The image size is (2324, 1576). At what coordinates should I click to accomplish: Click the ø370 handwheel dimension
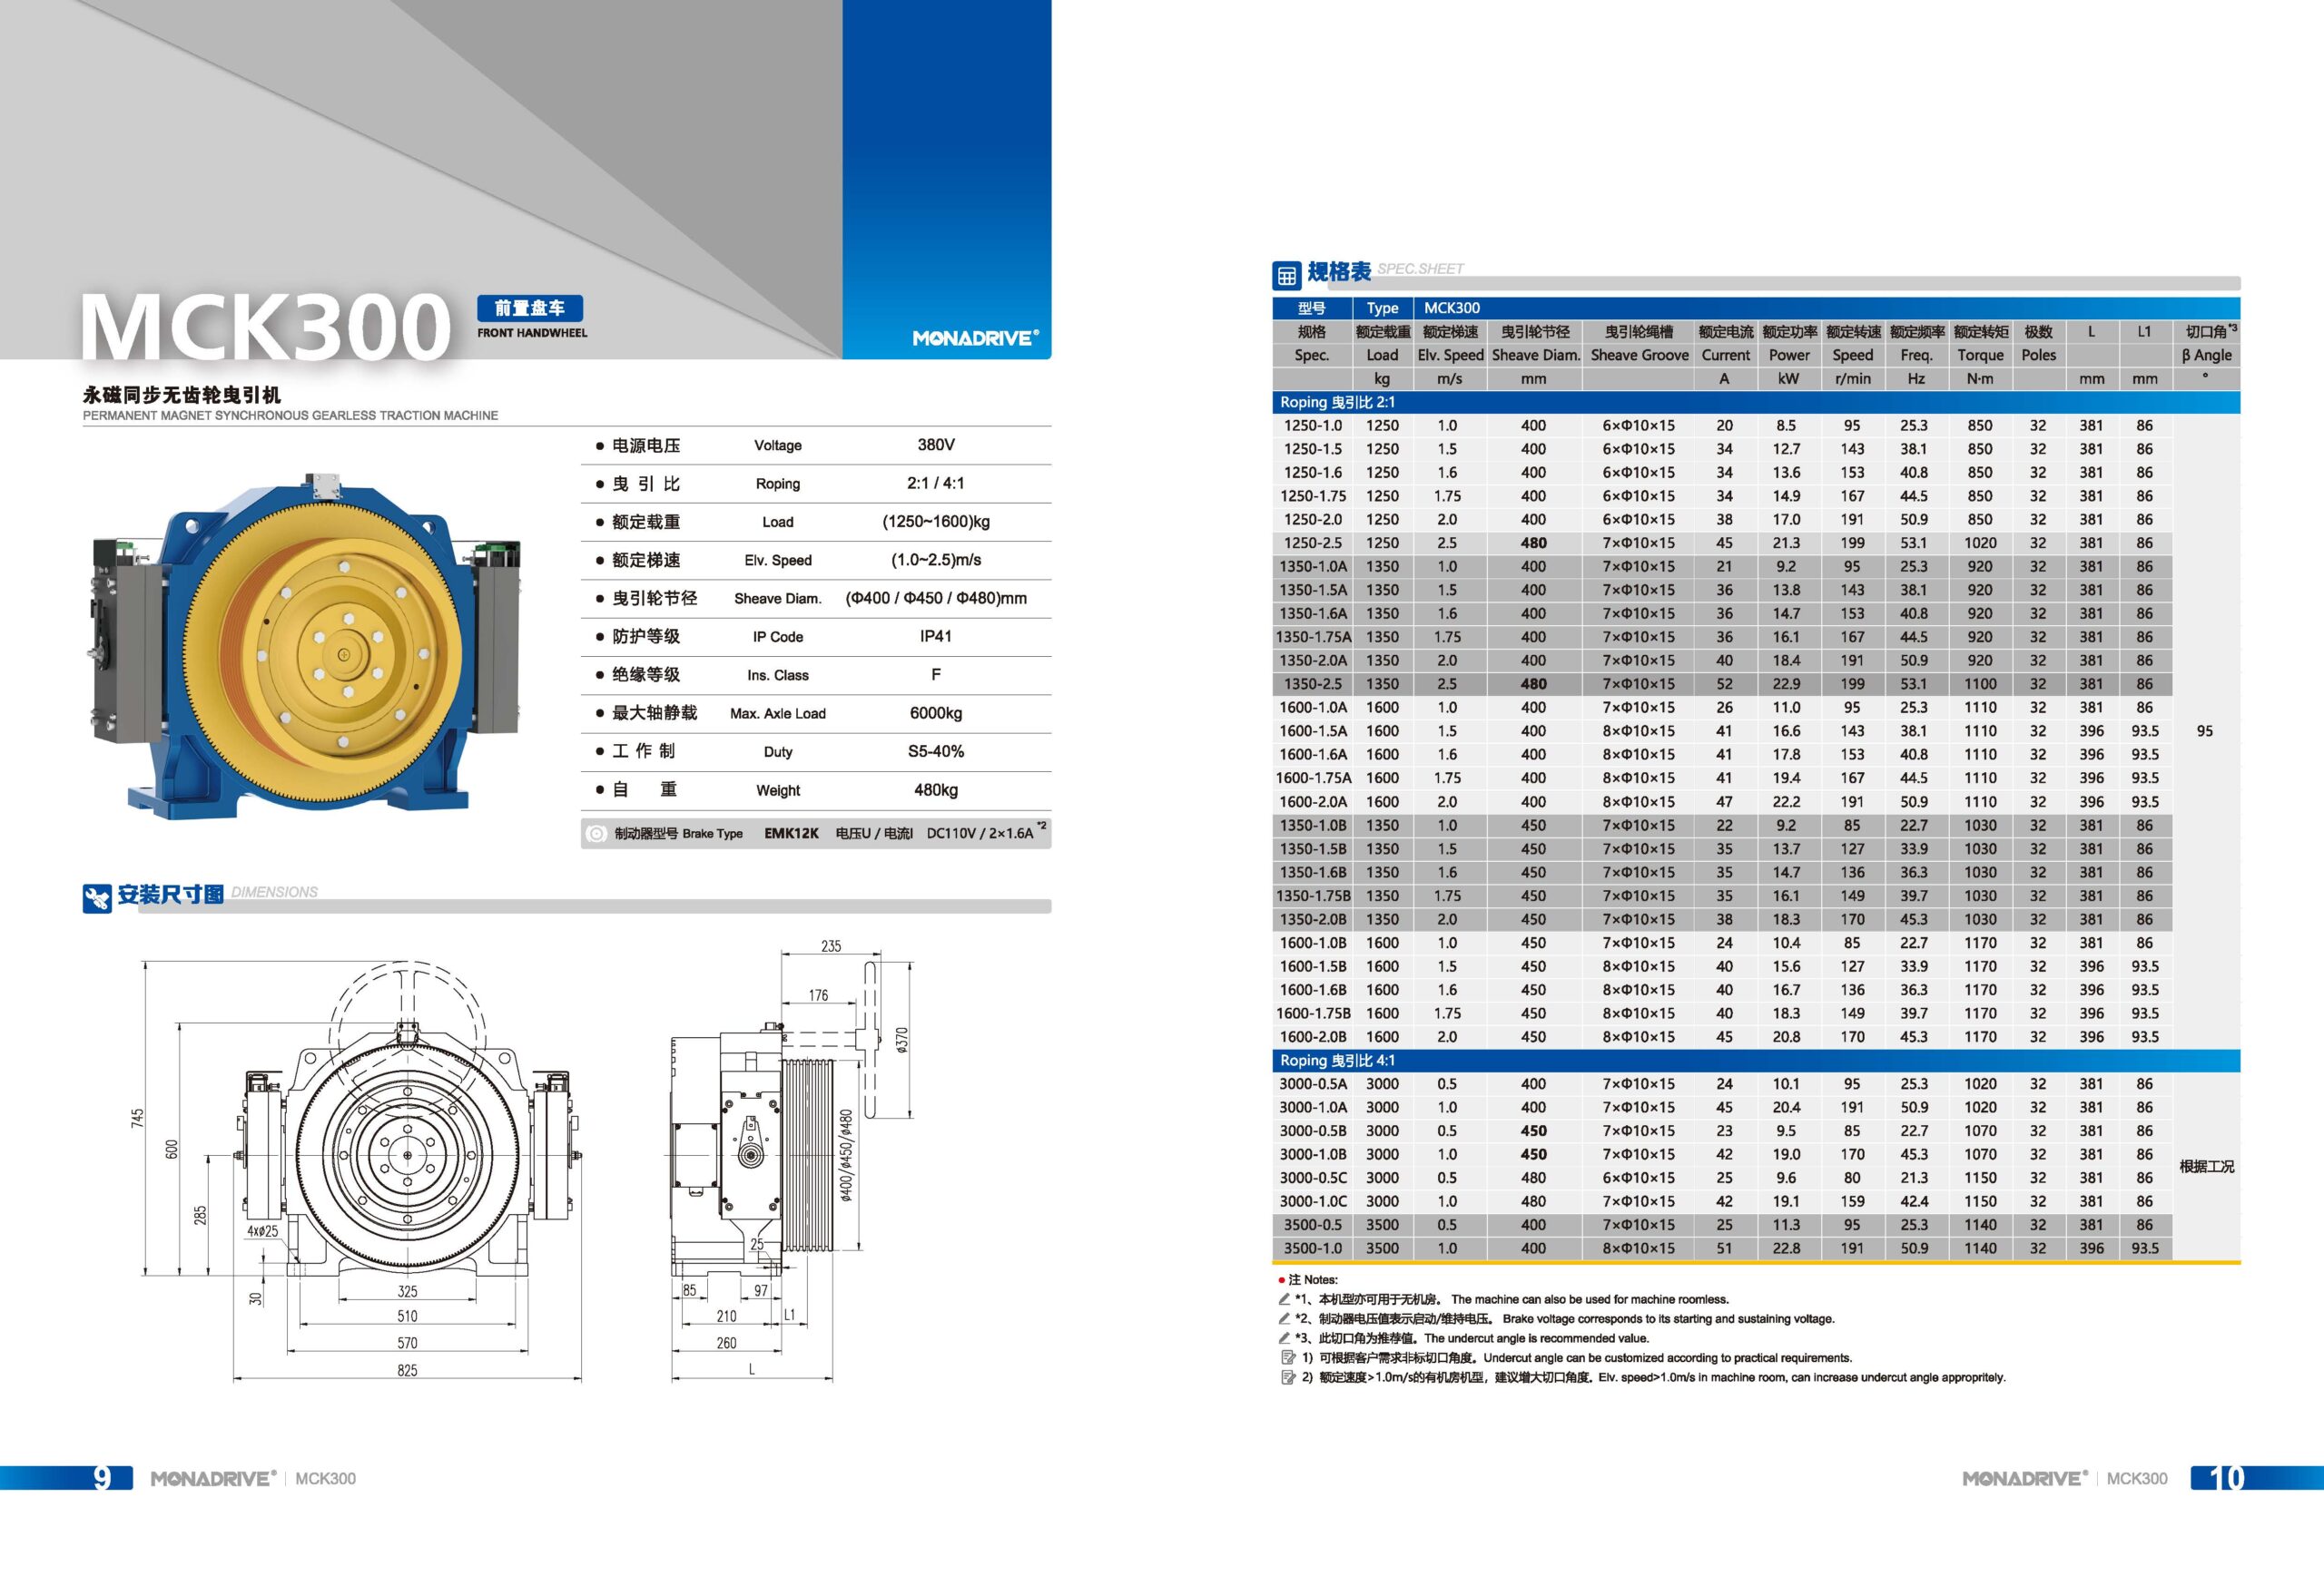902,1042
